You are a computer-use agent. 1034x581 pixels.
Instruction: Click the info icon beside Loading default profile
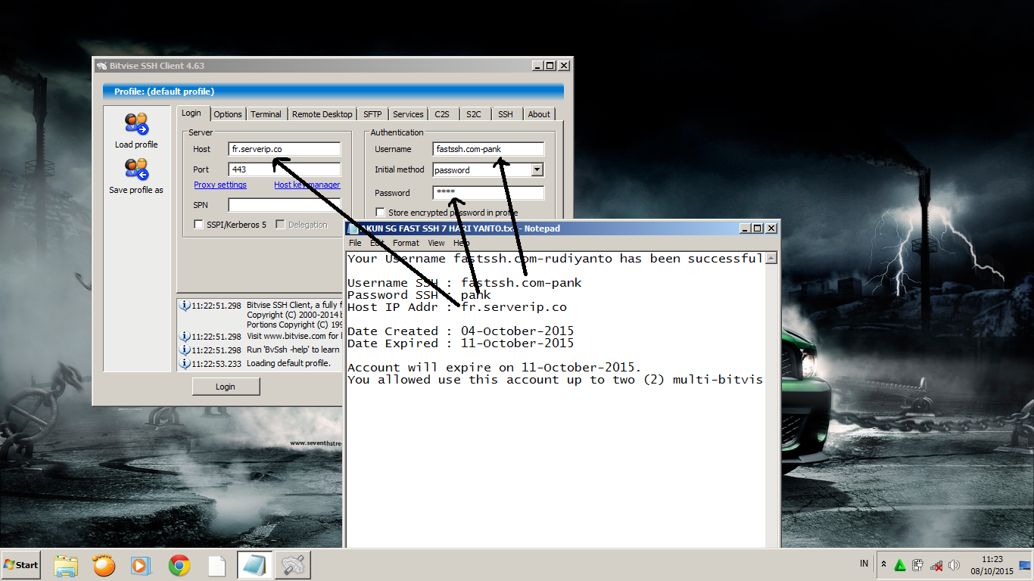click(x=184, y=363)
